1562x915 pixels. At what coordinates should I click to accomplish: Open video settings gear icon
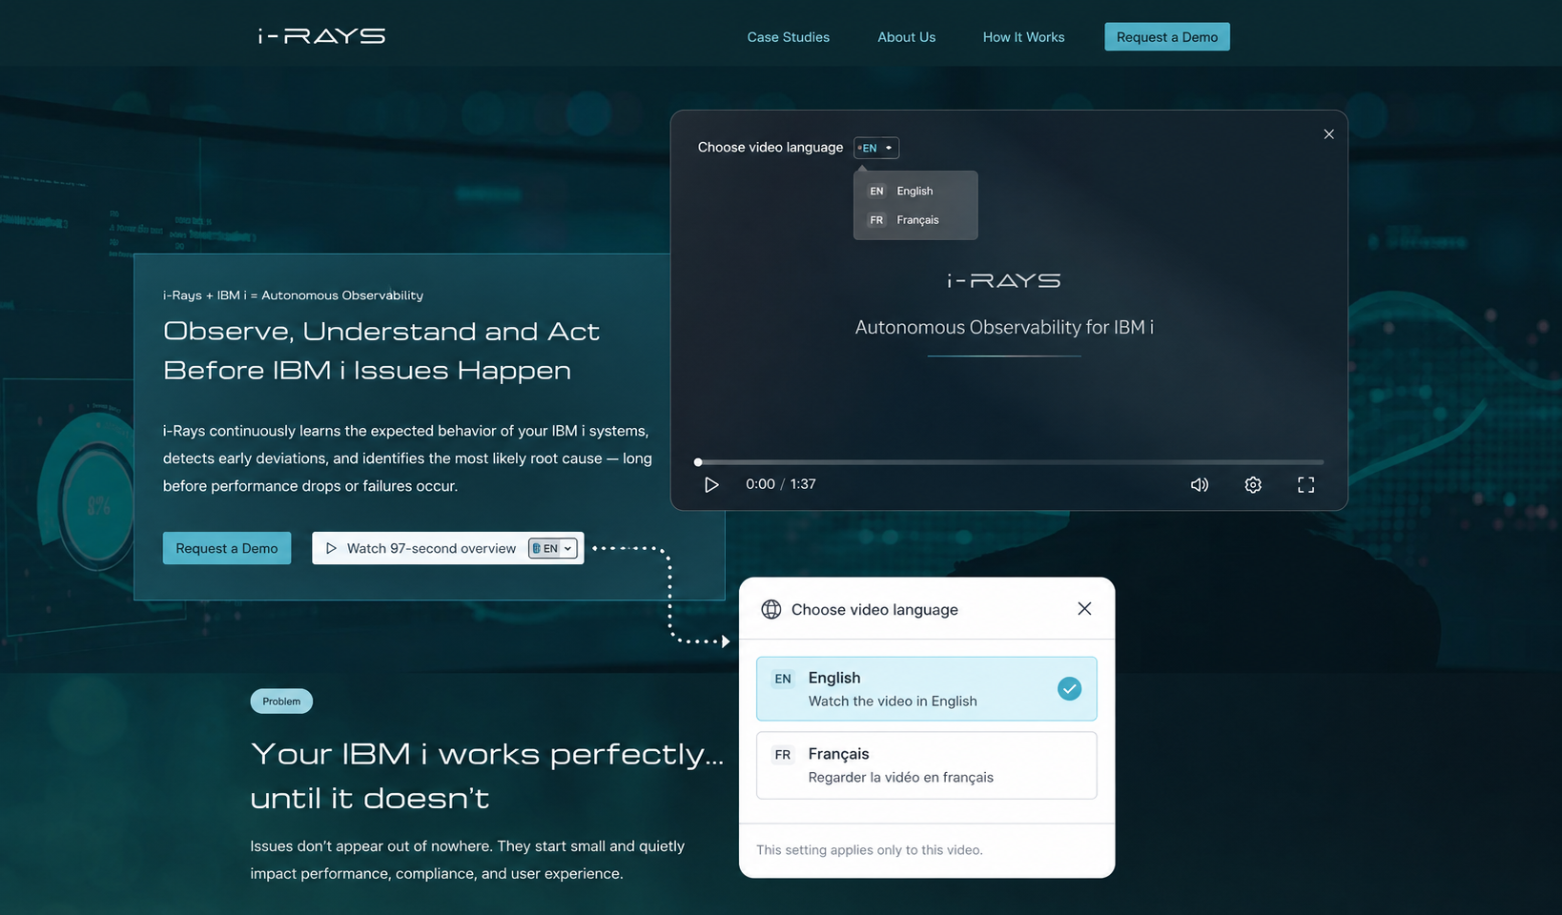1253,484
